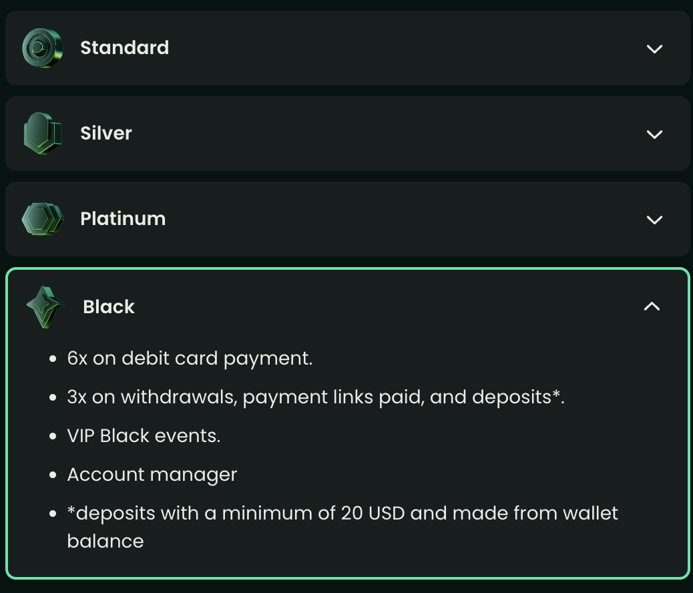Click the Black tier star icon
The width and height of the screenshot is (693, 593).
click(45, 307)
